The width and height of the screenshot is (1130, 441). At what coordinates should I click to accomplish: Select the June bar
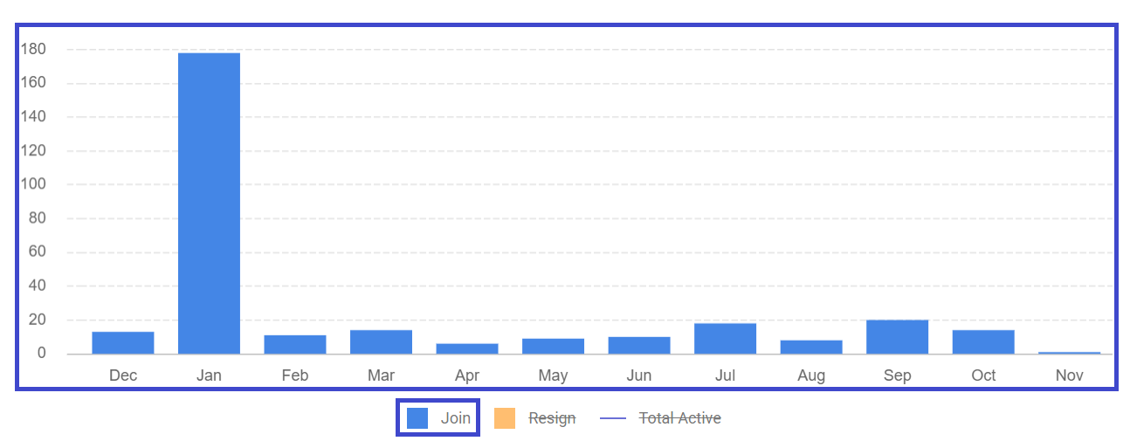pyautogui.click(x=639, y=346)
